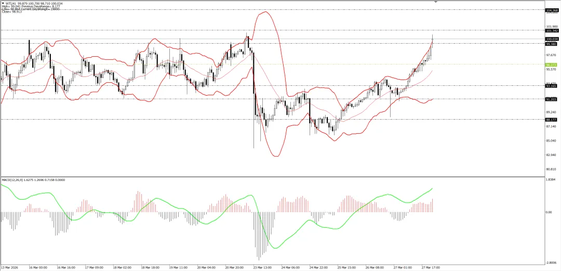Click the 101.900 price scale value
561x271 pixels.
point(552,27)
